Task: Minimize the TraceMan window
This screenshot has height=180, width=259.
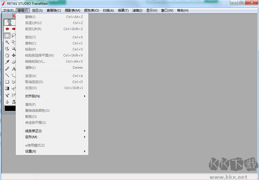Action: pyautogui.click(x=234, y=3)
